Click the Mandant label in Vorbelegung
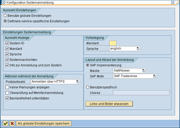Image resolution: width=180 pixels, height=128 pixels. 93,43
